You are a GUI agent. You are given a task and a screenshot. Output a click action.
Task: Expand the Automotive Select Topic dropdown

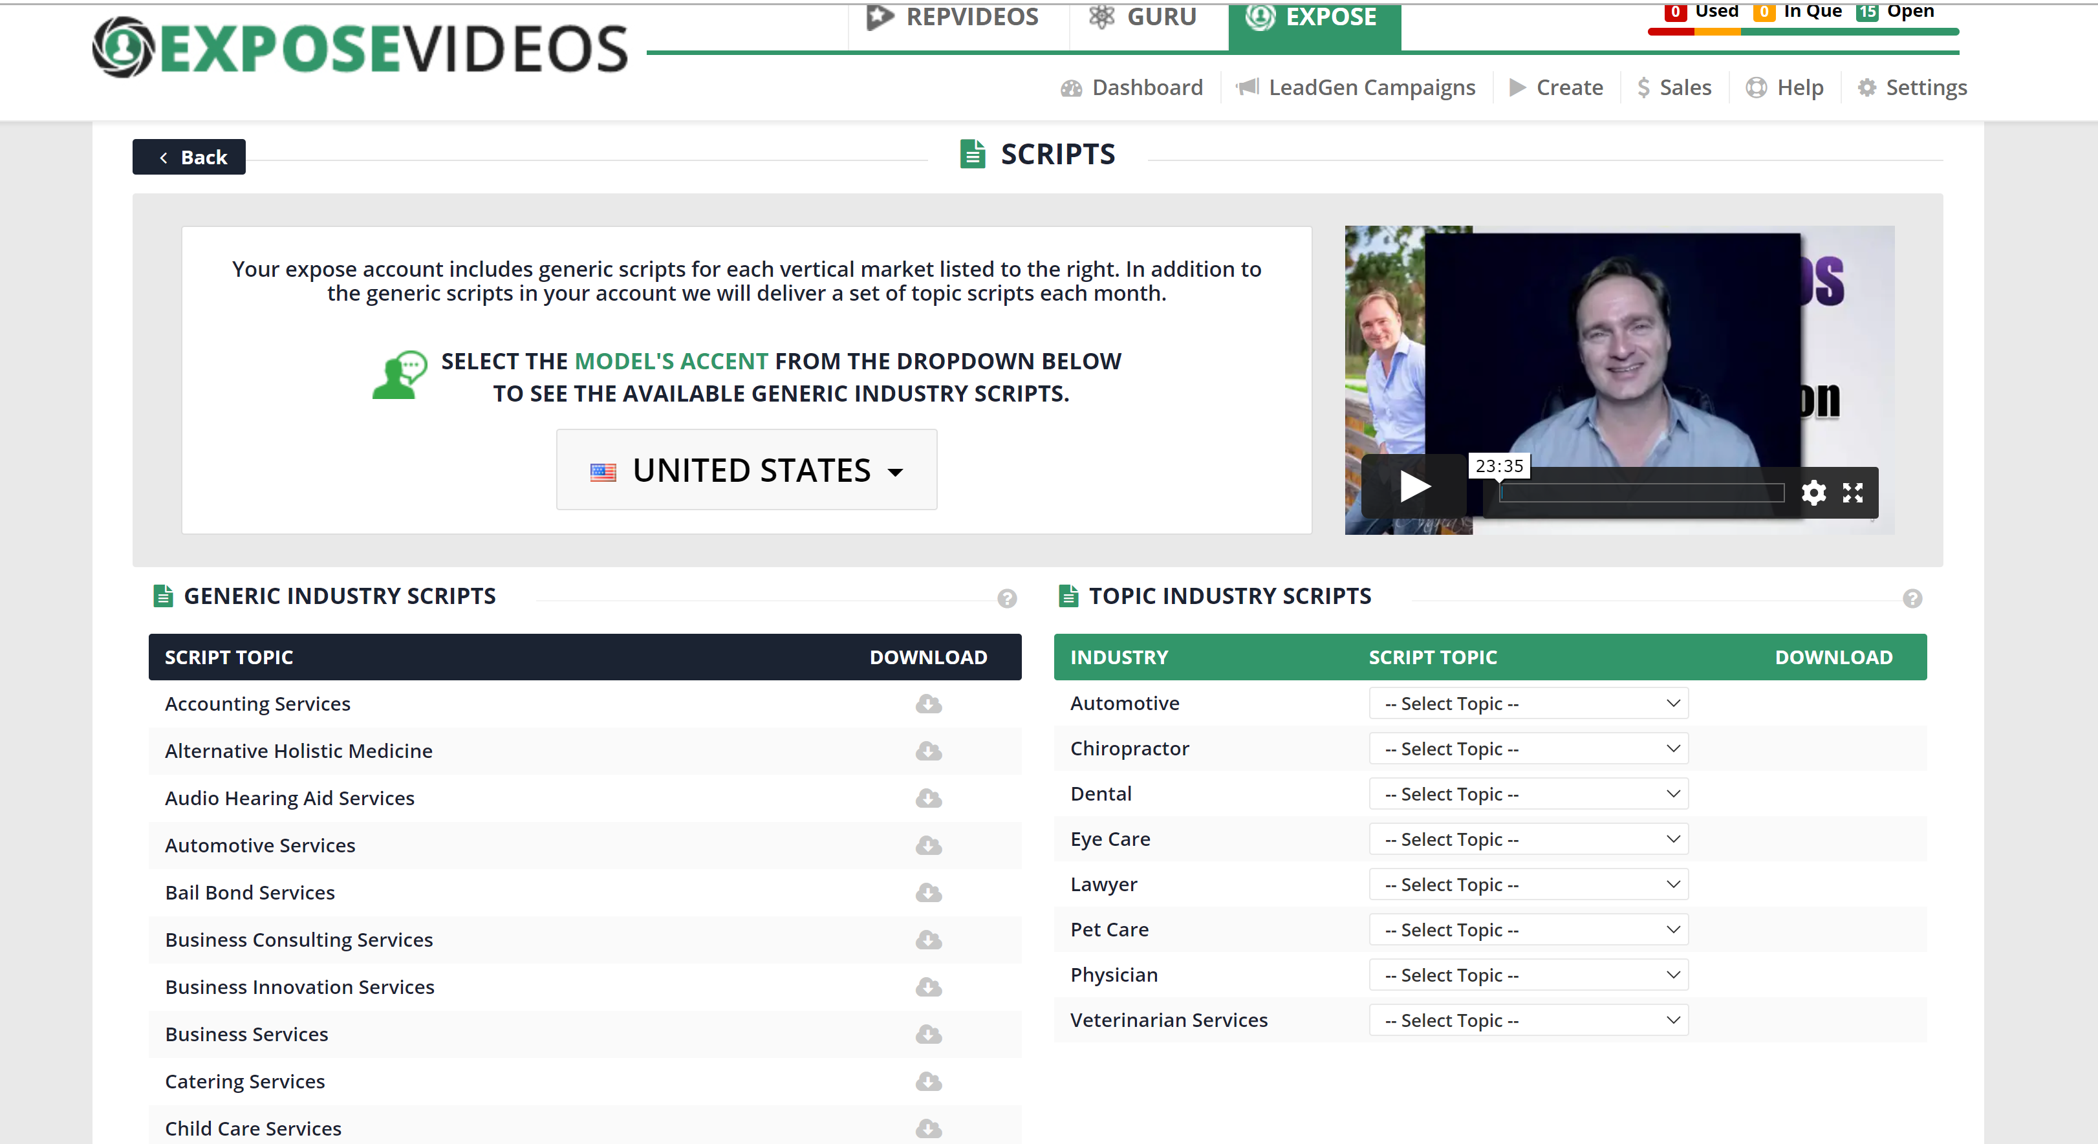pos(1528,704)
